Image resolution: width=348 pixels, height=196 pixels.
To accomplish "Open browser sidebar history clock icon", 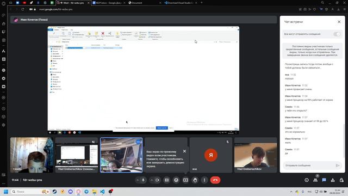I will (4, 109).
